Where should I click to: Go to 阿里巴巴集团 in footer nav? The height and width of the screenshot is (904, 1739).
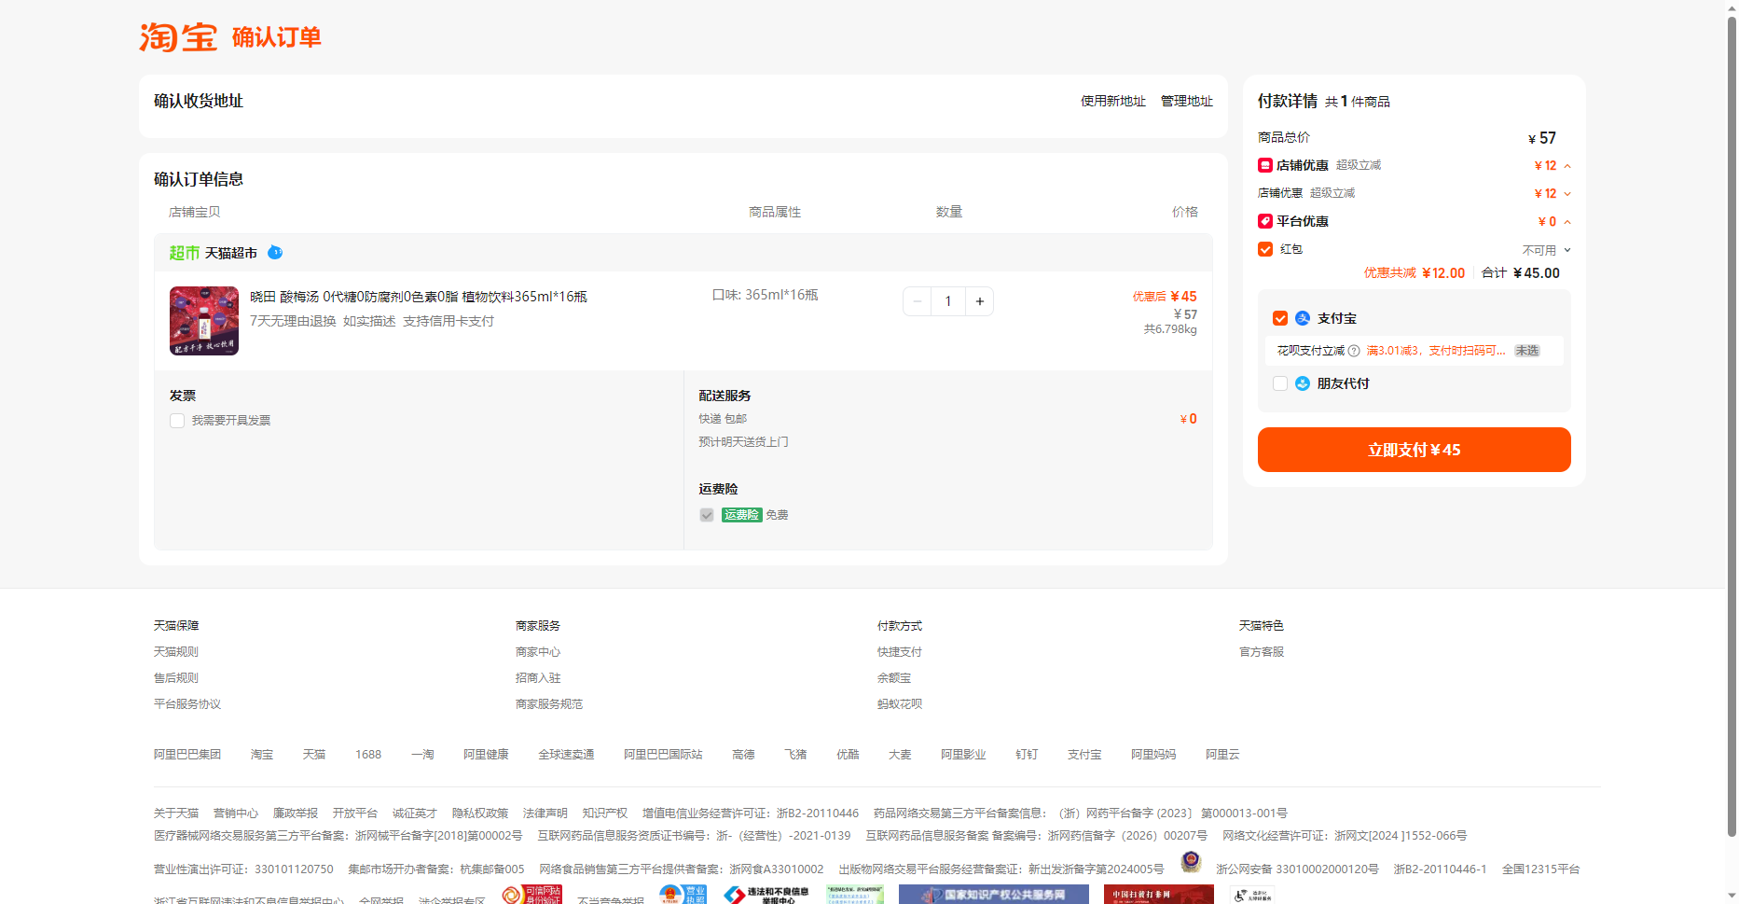187,755
